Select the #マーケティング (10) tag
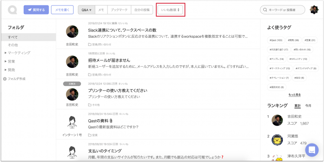 click(280, 68)
